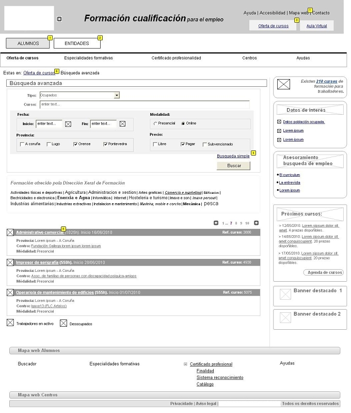Open the La entrevista link
The image size is (351, 413).
[x=290, y=182]
